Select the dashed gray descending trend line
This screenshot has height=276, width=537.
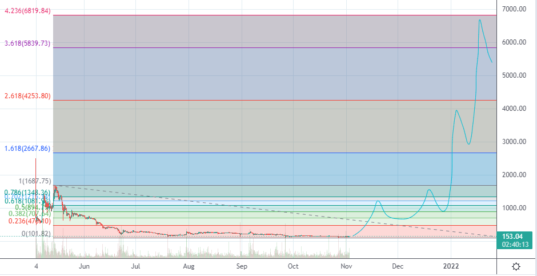[274, 211]
